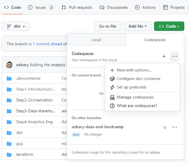Click the Go to file button
This screenshot has height=162, width=189.
coord(107,26)
